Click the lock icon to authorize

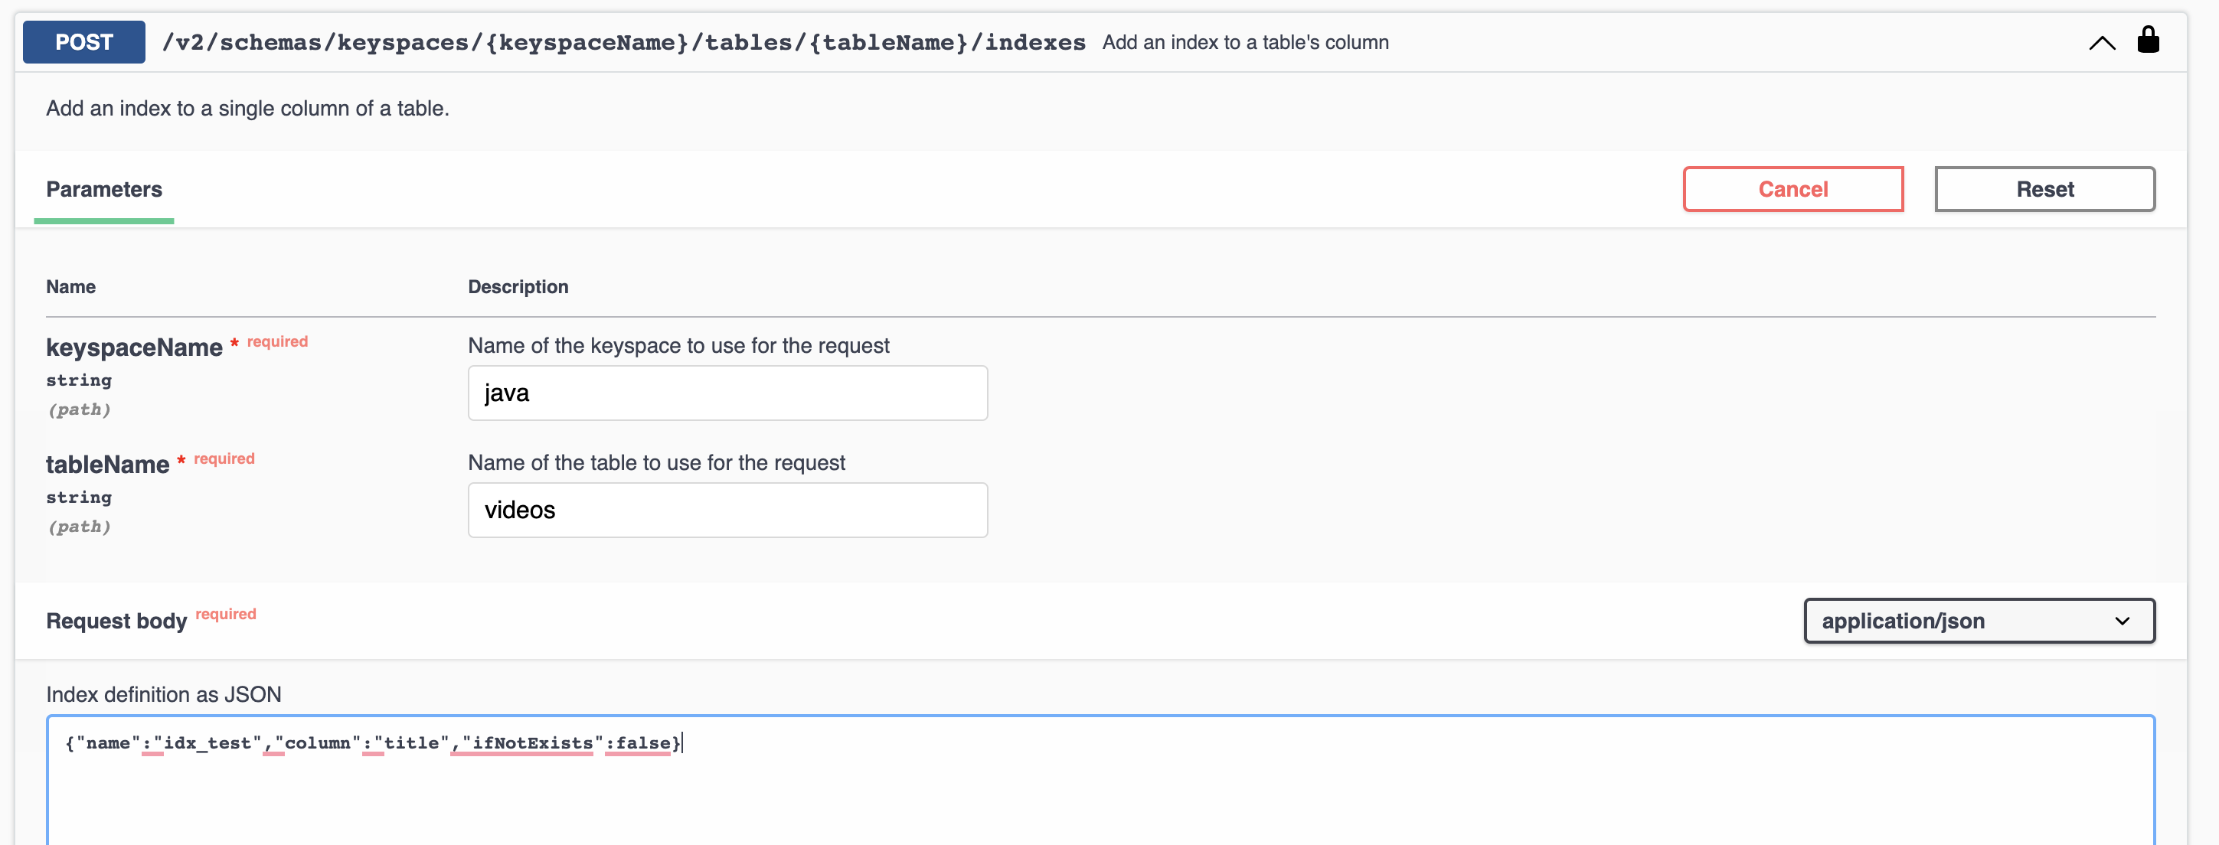[2149, 40]
